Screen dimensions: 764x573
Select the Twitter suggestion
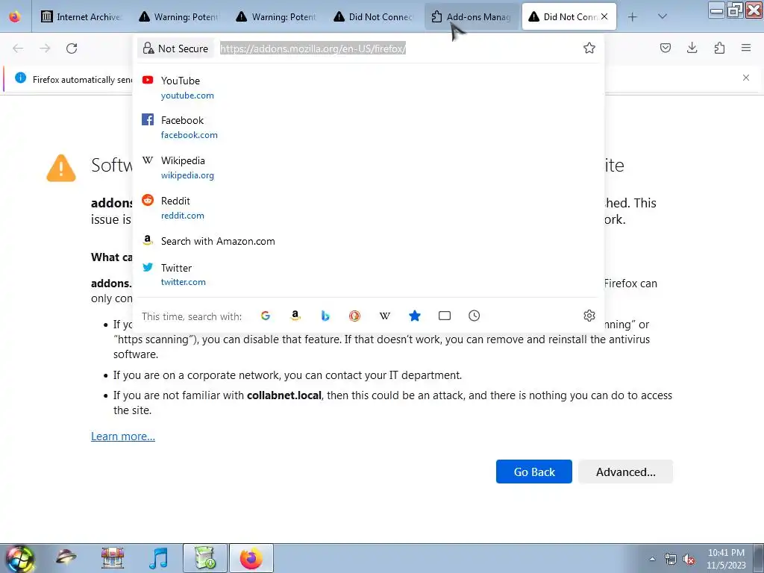pyautogui.click(x=369, y=275)
